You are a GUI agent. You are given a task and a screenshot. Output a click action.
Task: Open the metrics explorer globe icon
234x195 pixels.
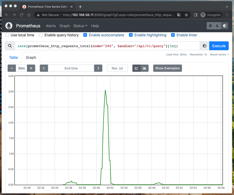coord(205,46)
